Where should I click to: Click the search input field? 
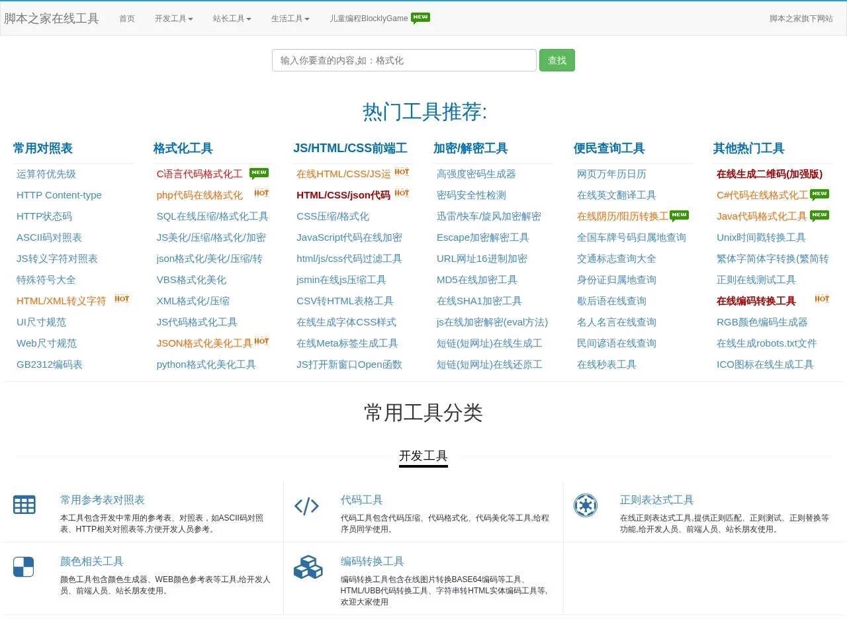click(x=404, y=60)
